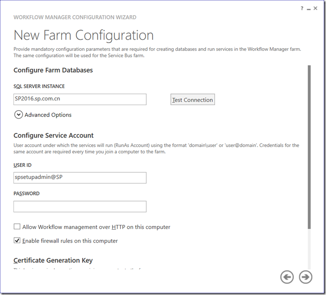This screenshot has width=326, height=295.
Task: Go back with the left arrow button
Action: point(287,277)
